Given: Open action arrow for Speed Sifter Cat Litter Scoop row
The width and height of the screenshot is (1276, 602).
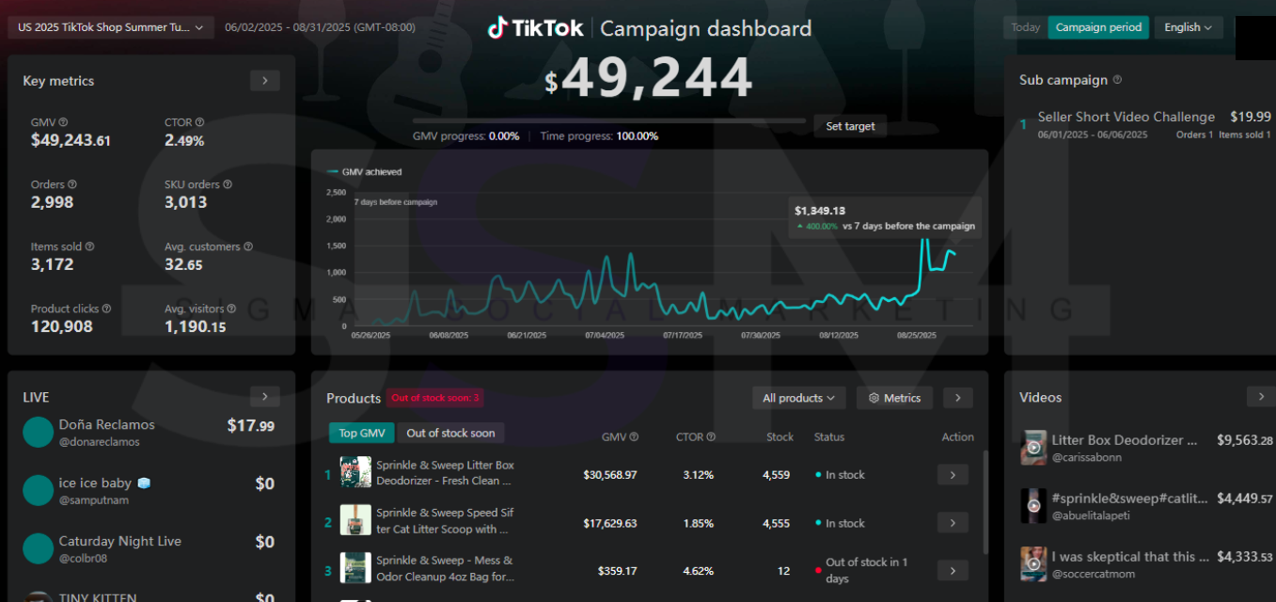Looking at the screenshot, I should (953, 523).
